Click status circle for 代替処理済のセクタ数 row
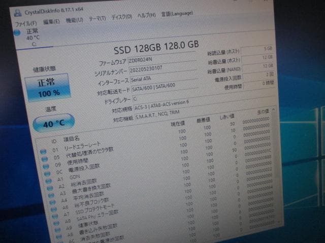 [x=45, y=159]
